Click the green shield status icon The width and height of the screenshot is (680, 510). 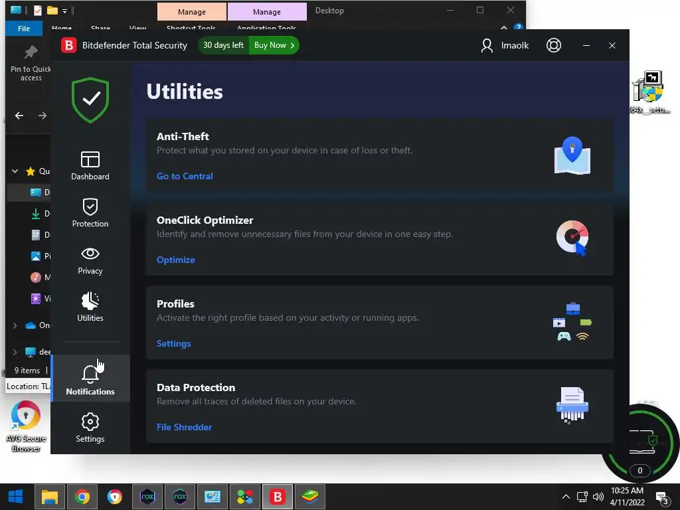click(90, 100)
